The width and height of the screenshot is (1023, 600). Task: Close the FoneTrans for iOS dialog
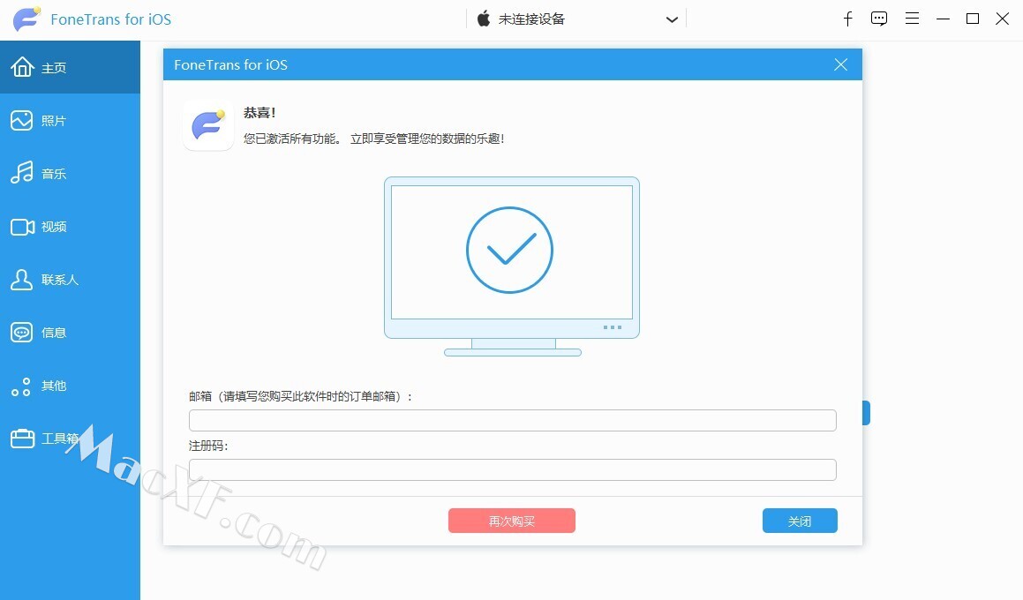(840, 64)
